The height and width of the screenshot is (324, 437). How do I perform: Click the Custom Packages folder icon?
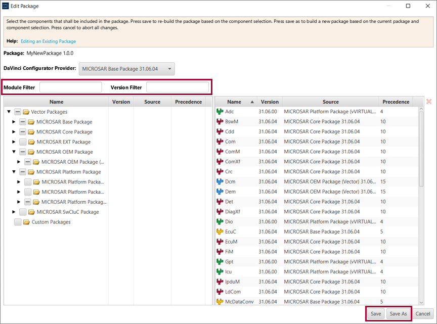click(x=26, y=222)
